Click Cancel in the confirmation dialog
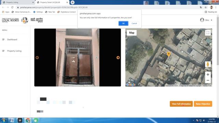 click(x=134, y=24)
